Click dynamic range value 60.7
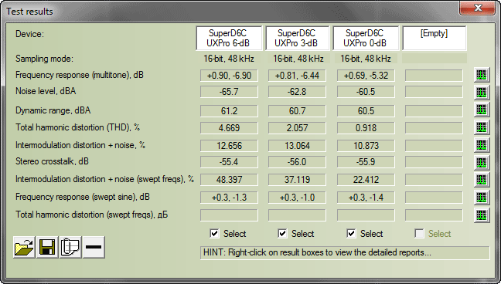This screenshot has width=501, height=284. tap(297, 111)
